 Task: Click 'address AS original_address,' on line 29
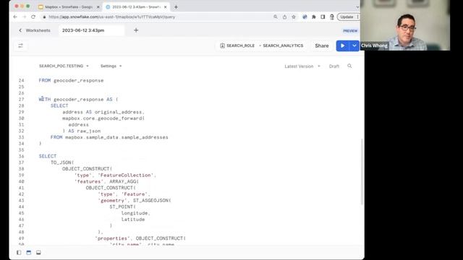103,112
